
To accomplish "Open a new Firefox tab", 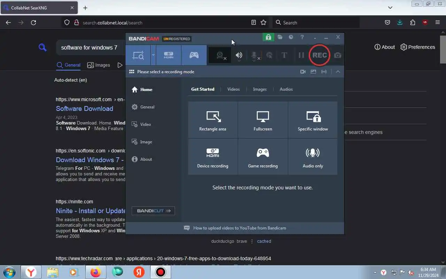I will 85,8.
